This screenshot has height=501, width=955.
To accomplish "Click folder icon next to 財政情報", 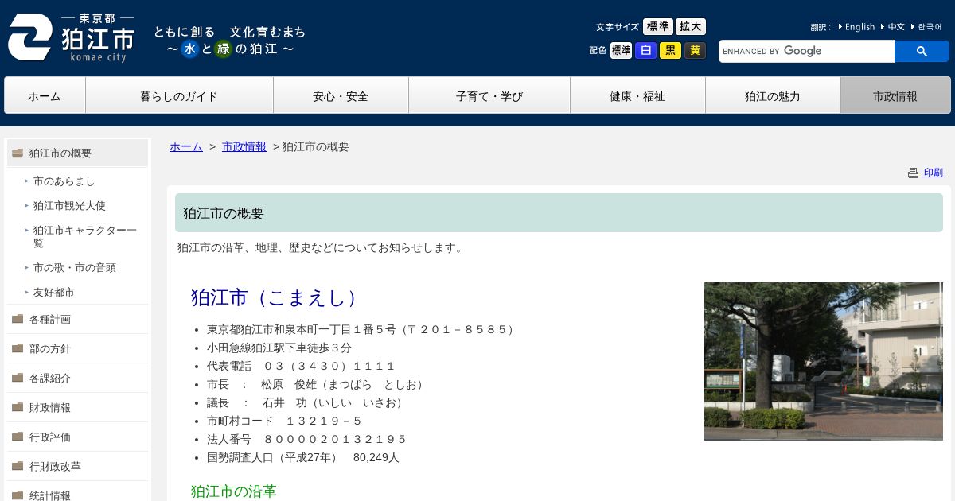I will pos(18,407).
